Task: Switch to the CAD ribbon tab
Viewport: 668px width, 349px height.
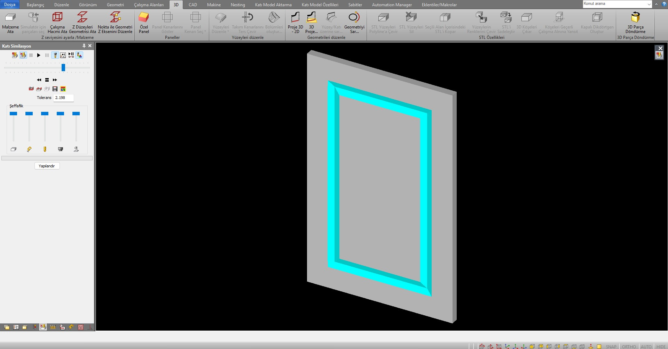Action: (193, 5)
